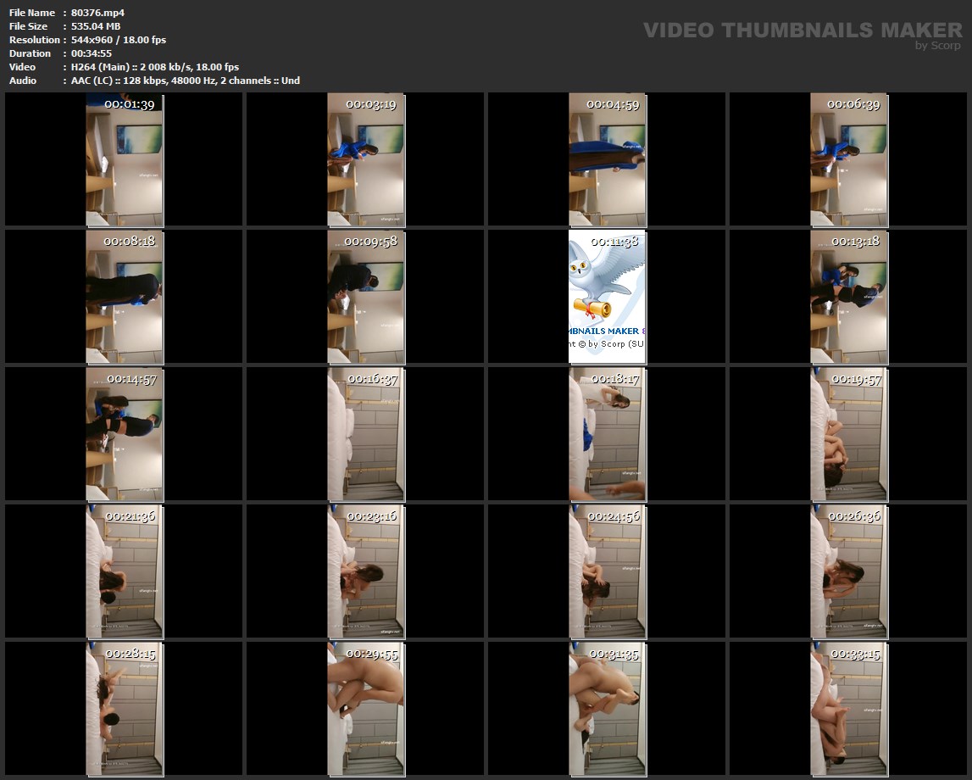972x780 pixels.
Task: Select the thumbnail stamped 00:14:57
Action: [124, 434]
